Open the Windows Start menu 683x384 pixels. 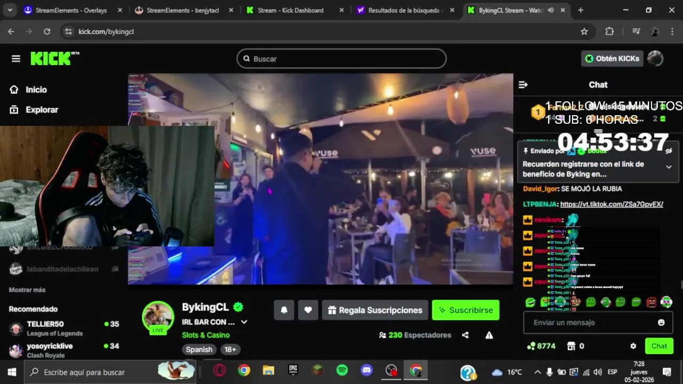coord(12,372)
